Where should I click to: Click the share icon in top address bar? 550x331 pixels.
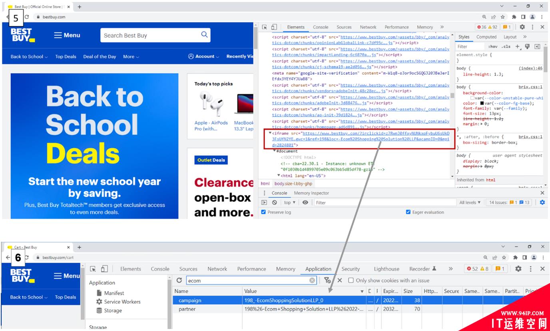(494, 17)
